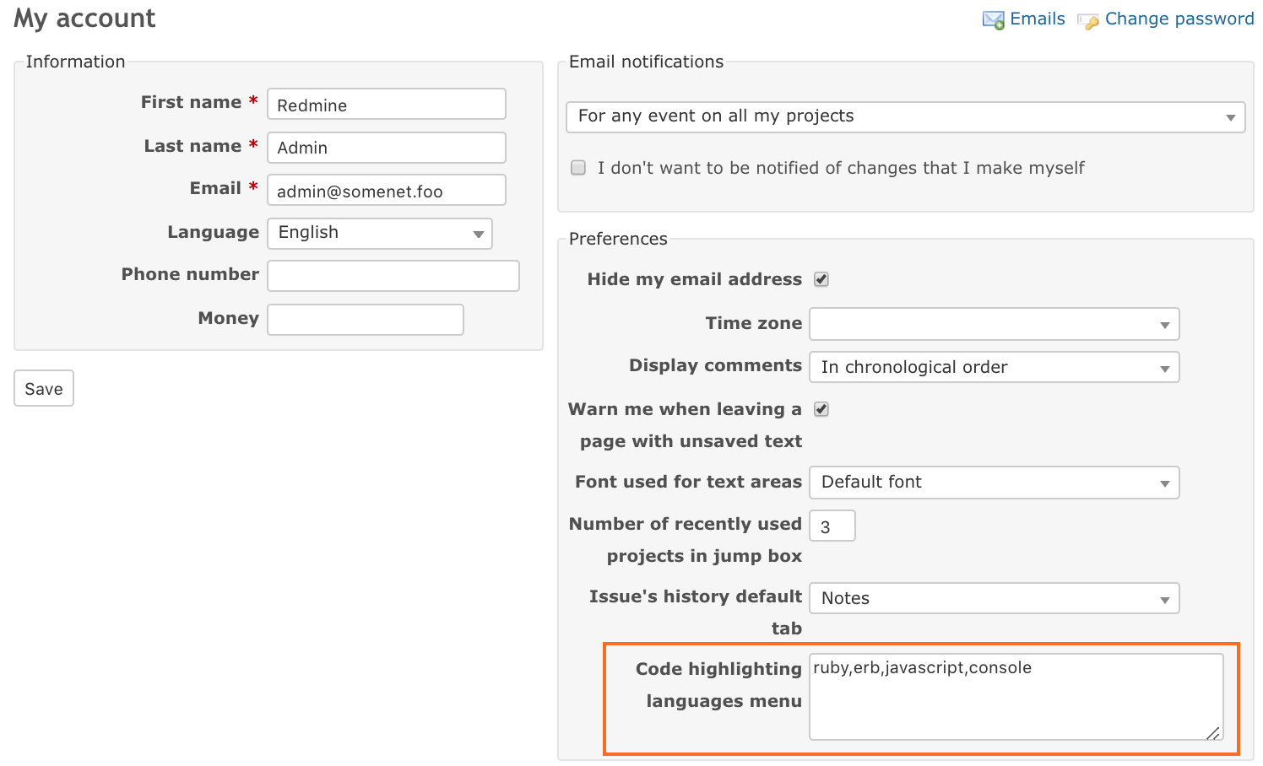Open the Language dropdown
Image resolution: width=1263 pixels, height=766 pixels.
point(380,234)
